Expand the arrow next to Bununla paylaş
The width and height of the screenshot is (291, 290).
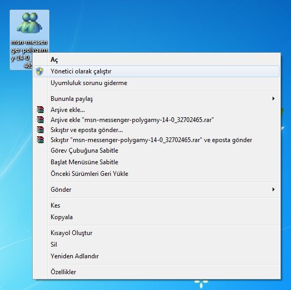pos(274,99)
